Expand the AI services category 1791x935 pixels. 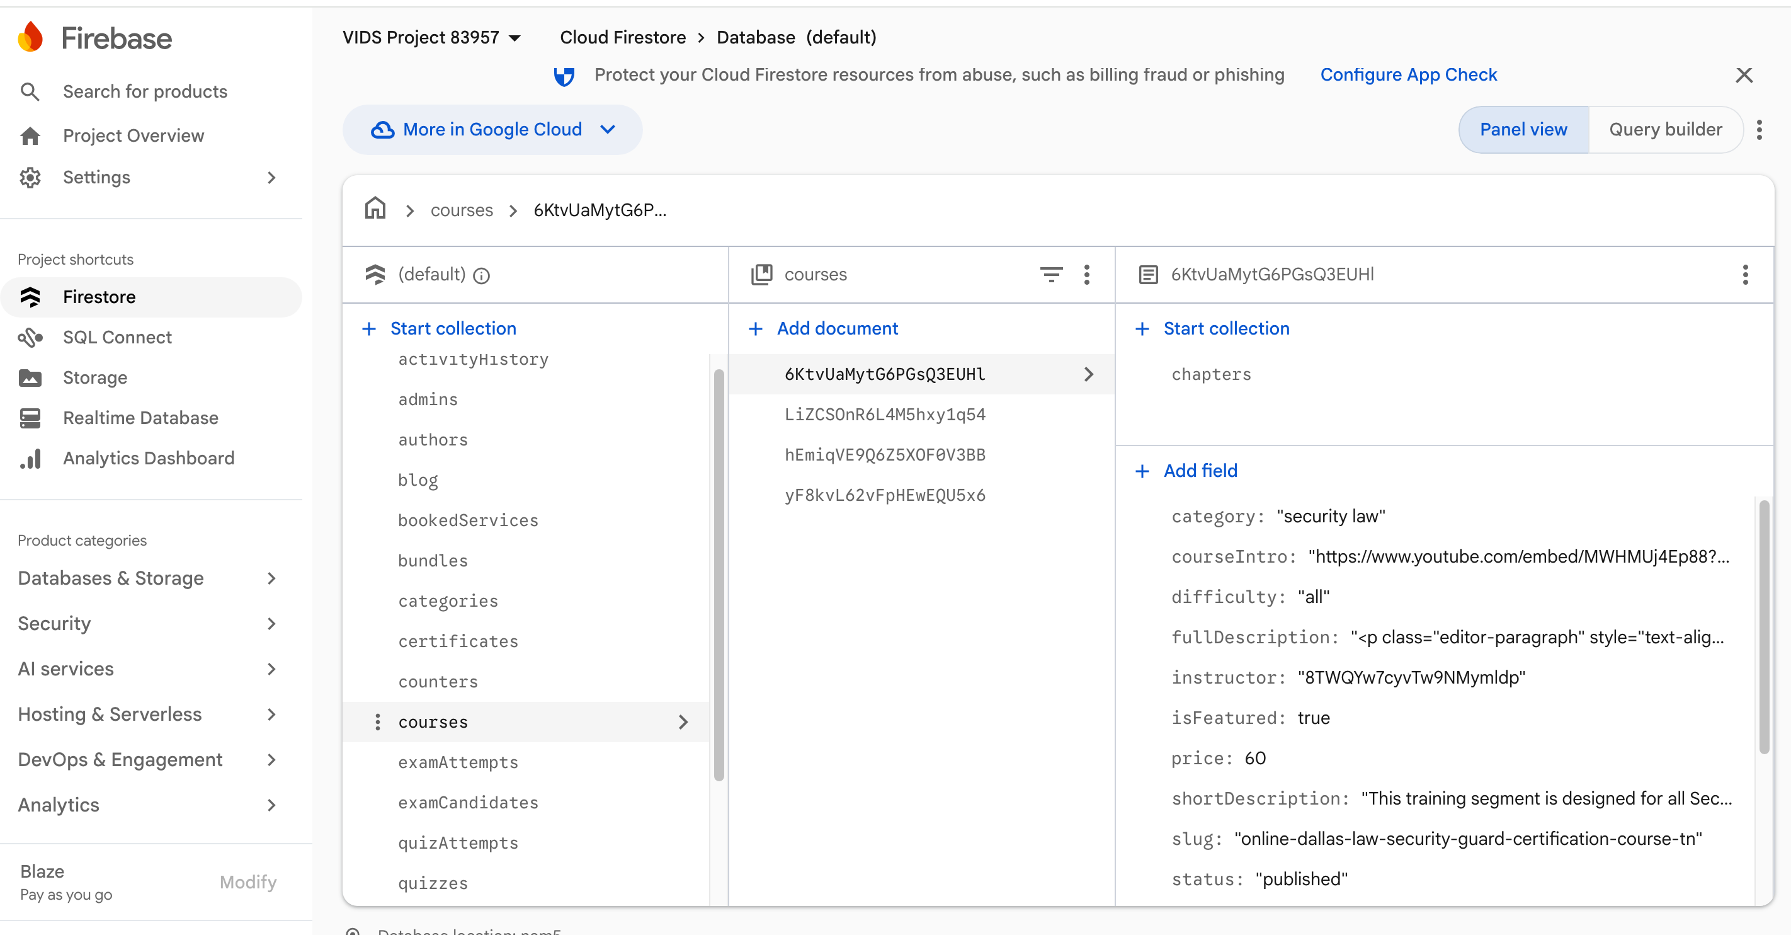tap(148, 668)
